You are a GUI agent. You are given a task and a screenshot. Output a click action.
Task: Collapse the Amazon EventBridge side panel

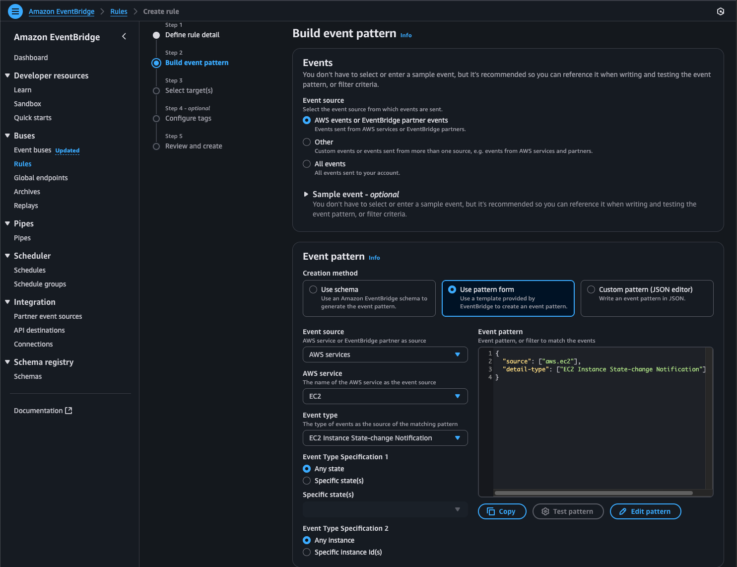click(x=124, y=36)
